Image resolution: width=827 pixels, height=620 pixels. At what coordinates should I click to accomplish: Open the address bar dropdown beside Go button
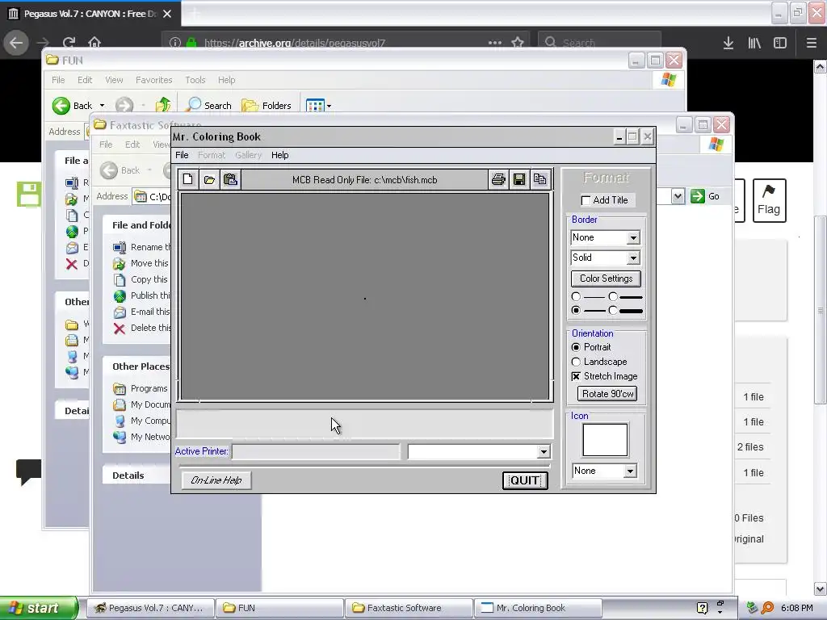pyautogui.click(x=678, y=197)
